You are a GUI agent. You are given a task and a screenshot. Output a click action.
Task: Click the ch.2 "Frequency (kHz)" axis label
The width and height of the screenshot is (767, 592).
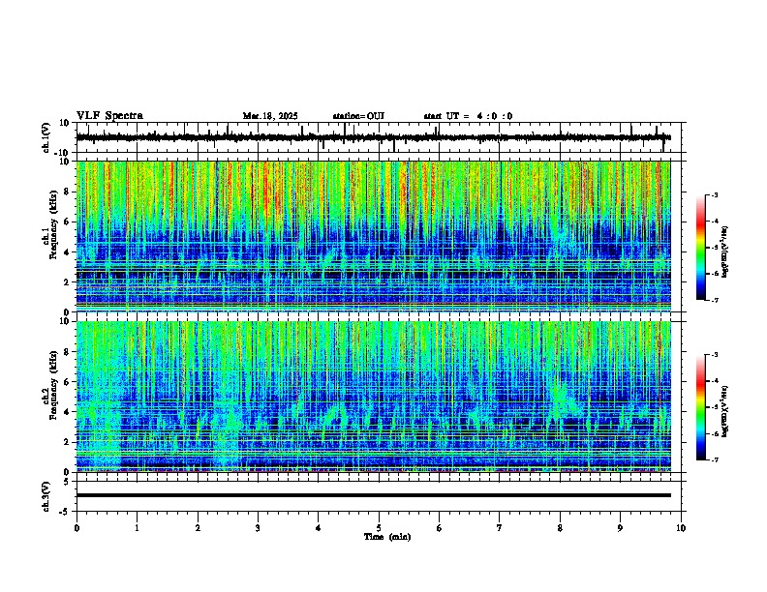pos(52,385)
